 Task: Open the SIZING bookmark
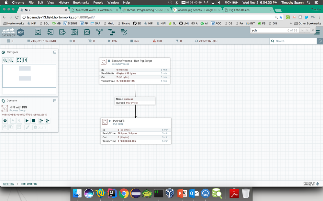coord(70,24)
